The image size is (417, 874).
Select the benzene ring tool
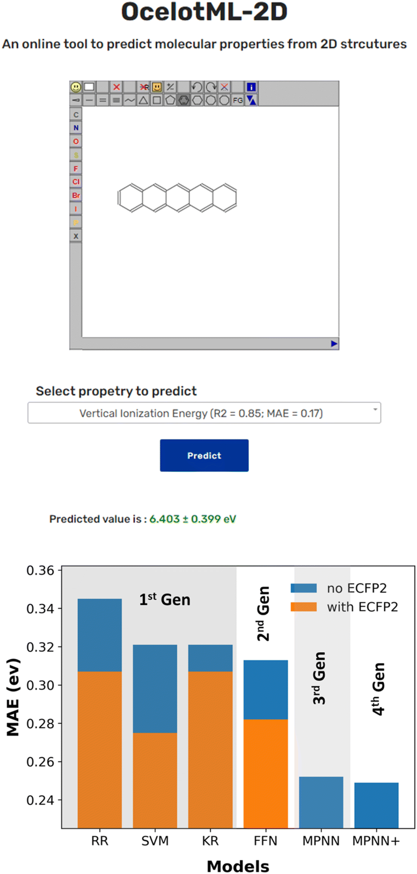(184, 100)
